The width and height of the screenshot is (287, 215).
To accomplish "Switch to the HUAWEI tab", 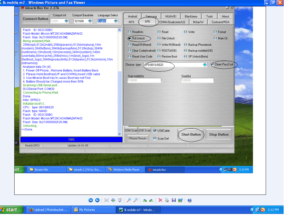I will 171,17.
